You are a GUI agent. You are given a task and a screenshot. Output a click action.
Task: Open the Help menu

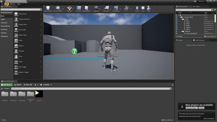(19, 4)
